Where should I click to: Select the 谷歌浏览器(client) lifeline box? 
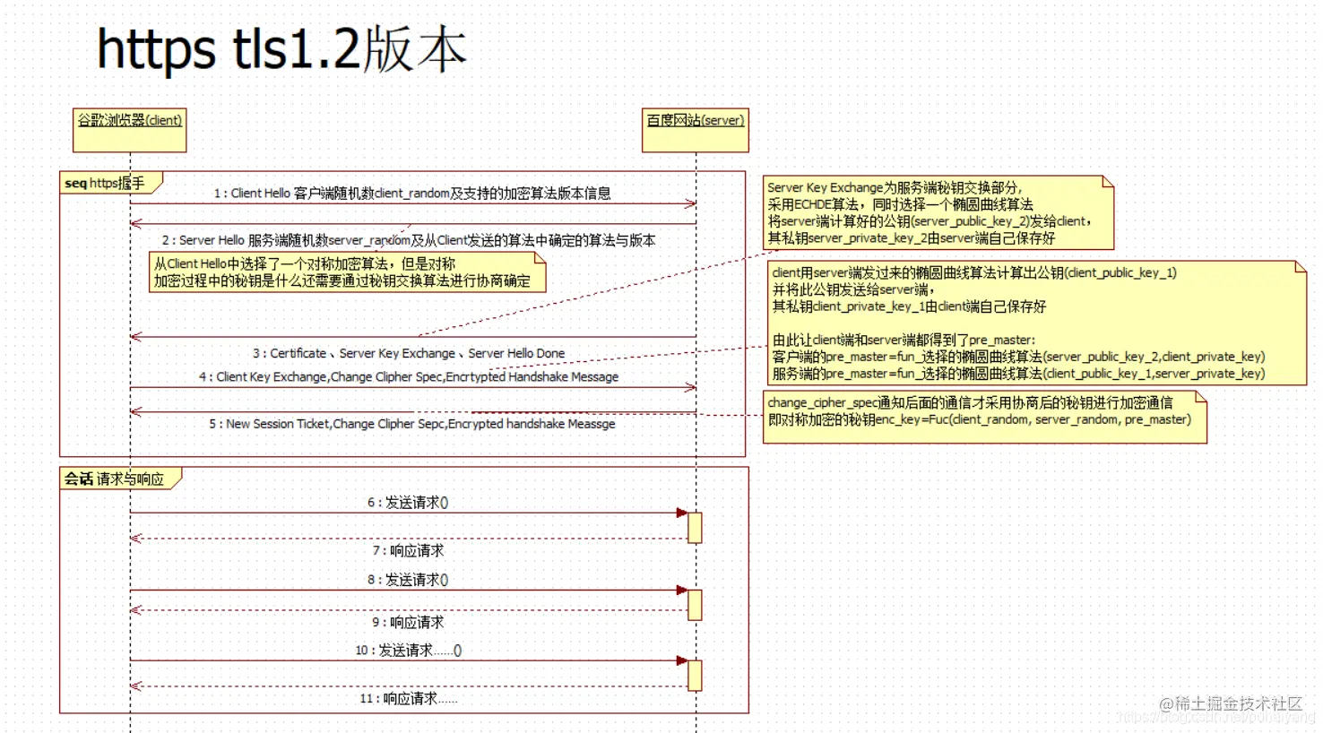click(130, 130)
